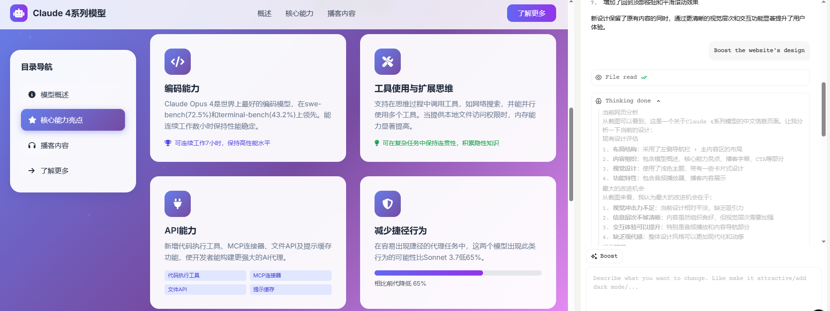Screen dimensions: 830x311
Task: Open 概述 in the top navigation
Action: (x=264, y=14)
